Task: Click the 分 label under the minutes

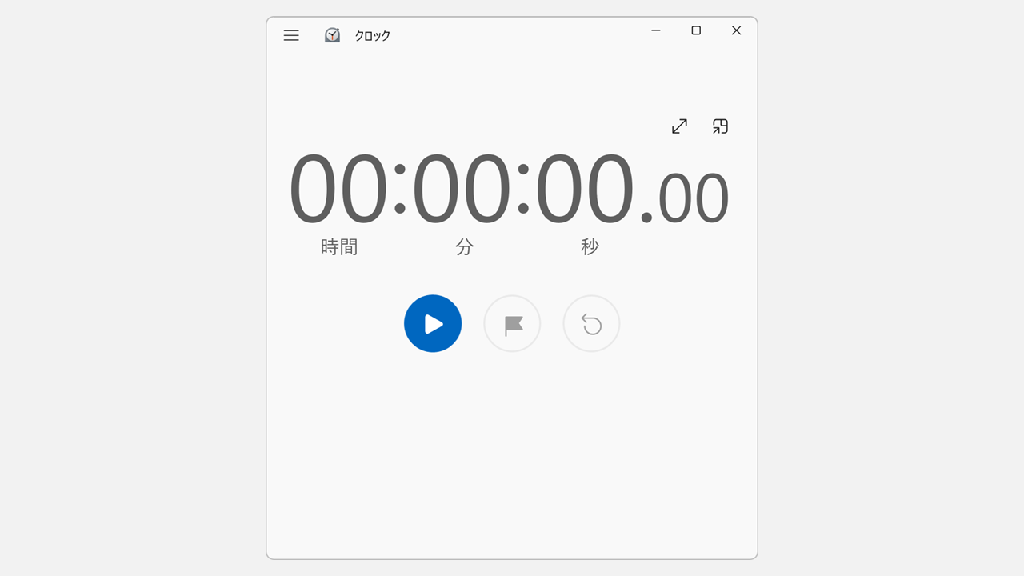Action: (x=465, y=247)
